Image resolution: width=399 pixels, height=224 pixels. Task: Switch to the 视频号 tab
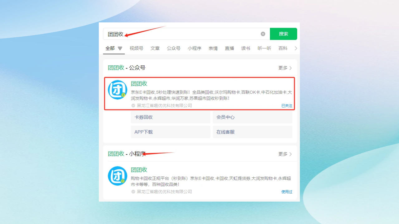(136, 48)
